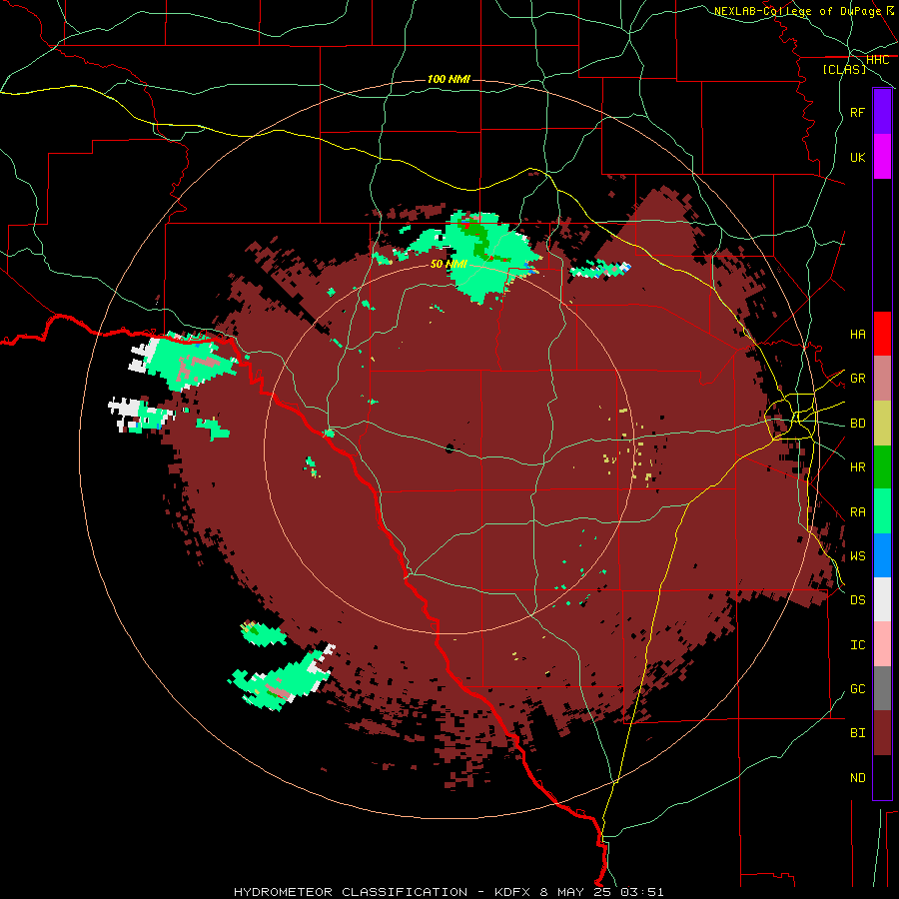This screenshot has width=899, height=899.
Task: Click the RF legend label
Action: pyautogui.click(x=857, y=112)
